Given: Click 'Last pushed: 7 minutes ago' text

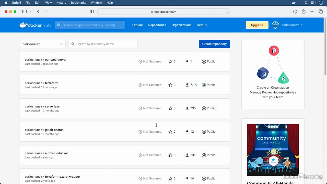Looking at the screenshot, I should point(41,64).
